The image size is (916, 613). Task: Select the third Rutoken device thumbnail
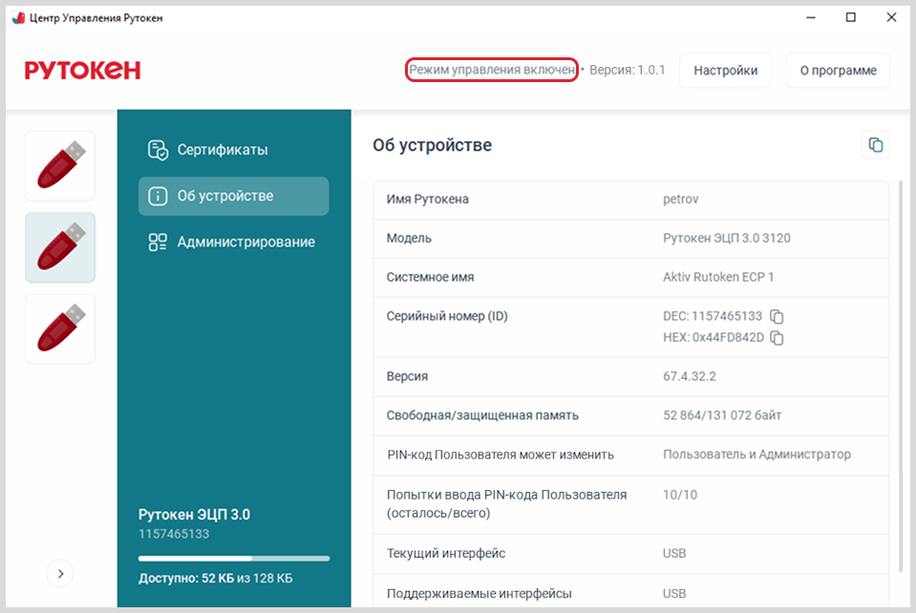pyautogui.click(x=60, y=329)
